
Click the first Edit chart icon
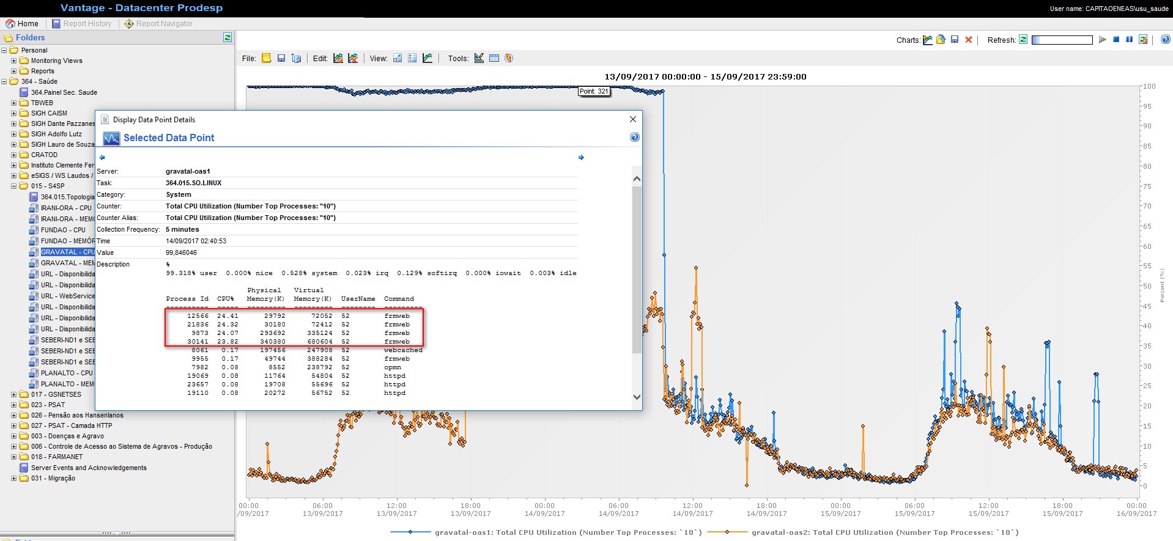point(338,58)
